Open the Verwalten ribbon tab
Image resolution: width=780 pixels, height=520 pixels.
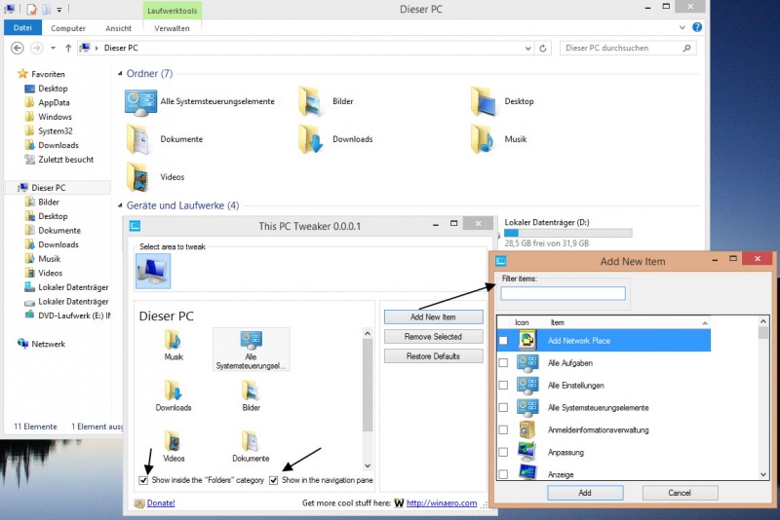pos(172,28)
